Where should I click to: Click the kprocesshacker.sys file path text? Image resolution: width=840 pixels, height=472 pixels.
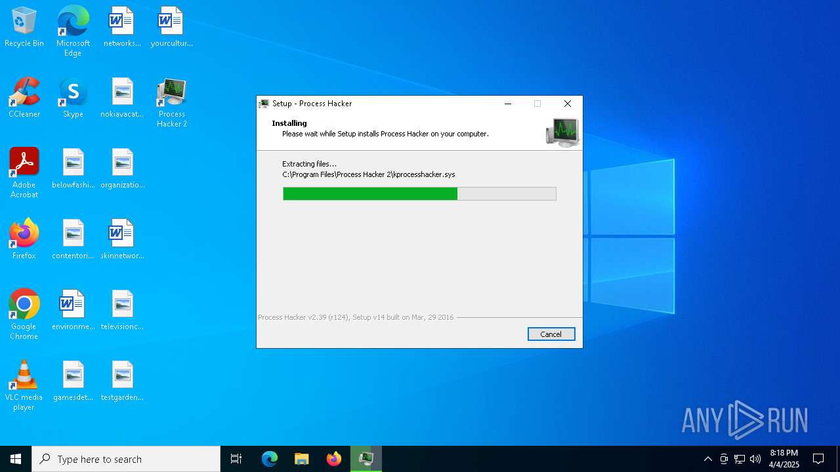tap(369, 174)
